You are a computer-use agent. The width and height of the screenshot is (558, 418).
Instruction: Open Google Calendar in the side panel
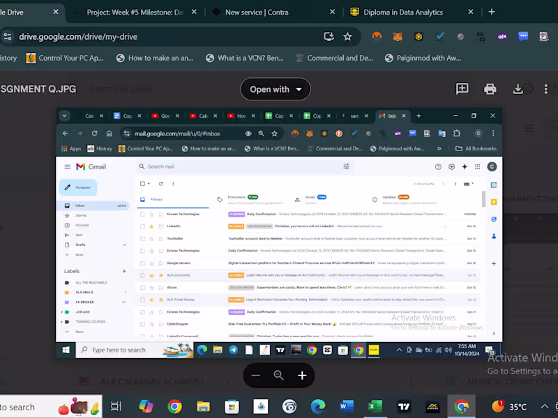495,184
